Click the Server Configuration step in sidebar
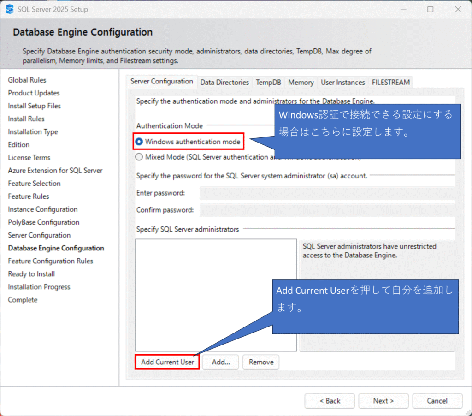Viewport: 472px width, 416px height. coord(39,236)
